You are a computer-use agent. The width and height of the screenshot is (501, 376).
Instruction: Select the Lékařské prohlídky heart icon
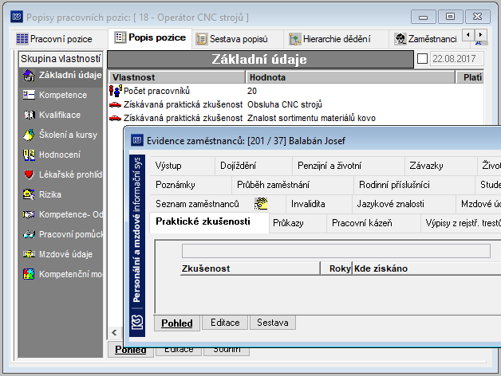[x=29, y=174]
